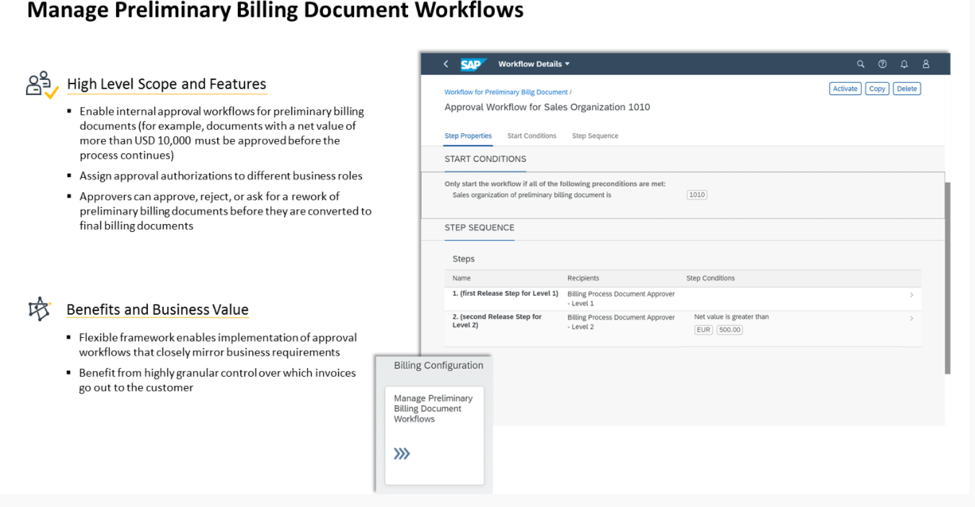Show notifications via bell icon
Image resolution: width=975 pixels, height=507 pixels.
point(904,64)
